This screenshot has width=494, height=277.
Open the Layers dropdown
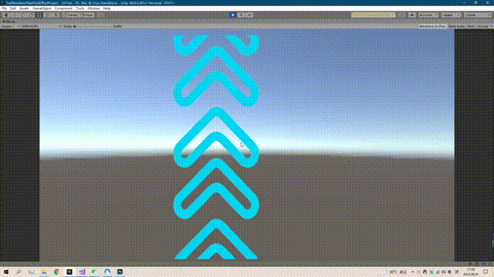pos(451,15)
